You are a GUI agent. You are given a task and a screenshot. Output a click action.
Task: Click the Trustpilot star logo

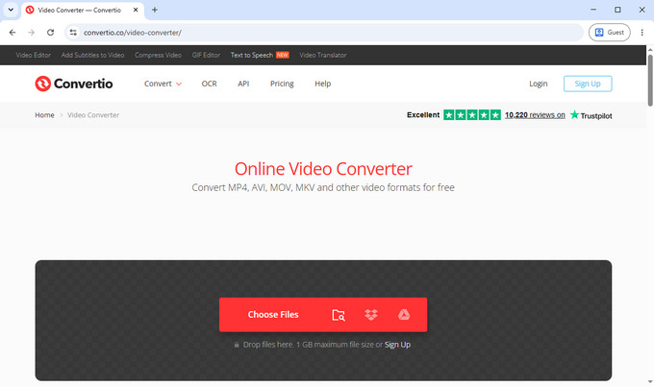[x=574, y=114]
